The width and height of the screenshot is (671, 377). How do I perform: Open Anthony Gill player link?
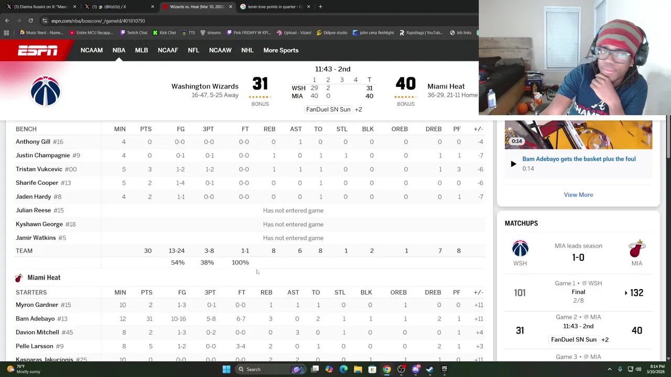[33, 141]
